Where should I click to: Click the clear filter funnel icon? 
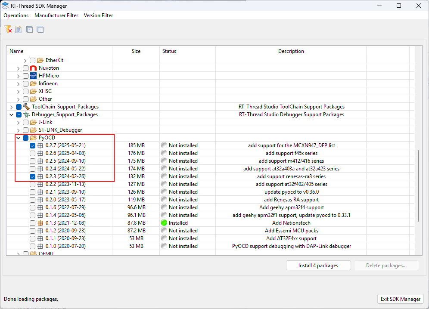tap(8, 29)
